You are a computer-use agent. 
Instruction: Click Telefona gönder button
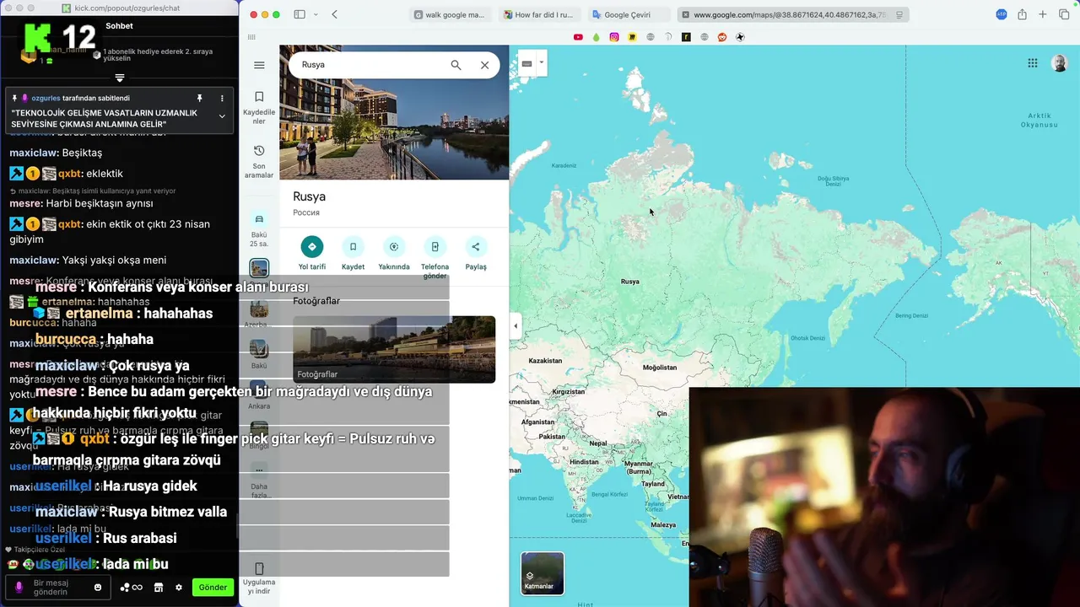(435, 258)
